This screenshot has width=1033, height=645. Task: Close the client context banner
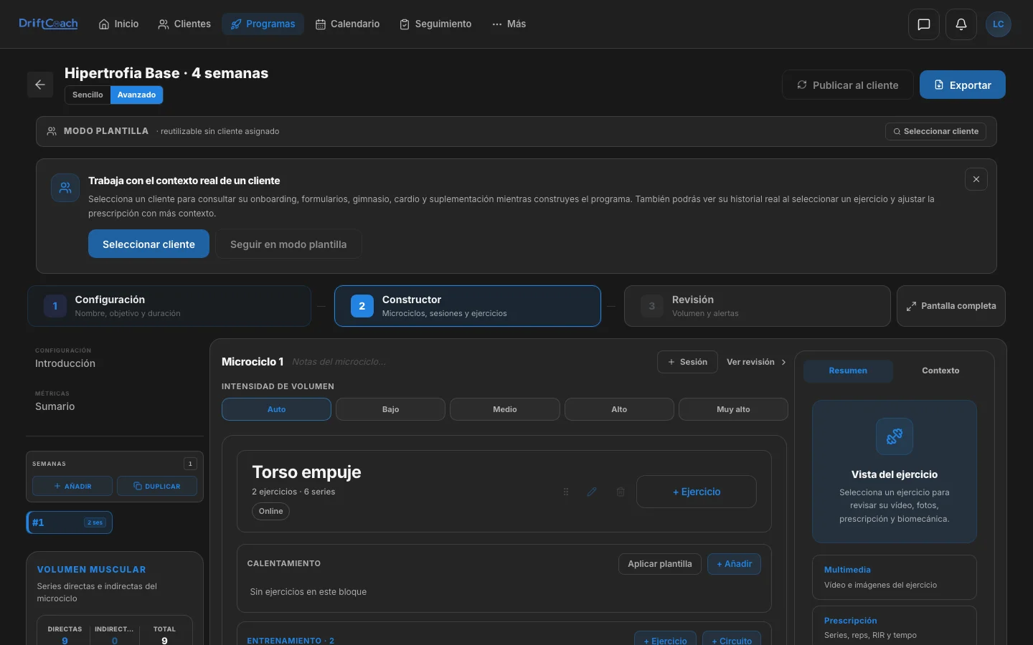[x=976, y=179]
